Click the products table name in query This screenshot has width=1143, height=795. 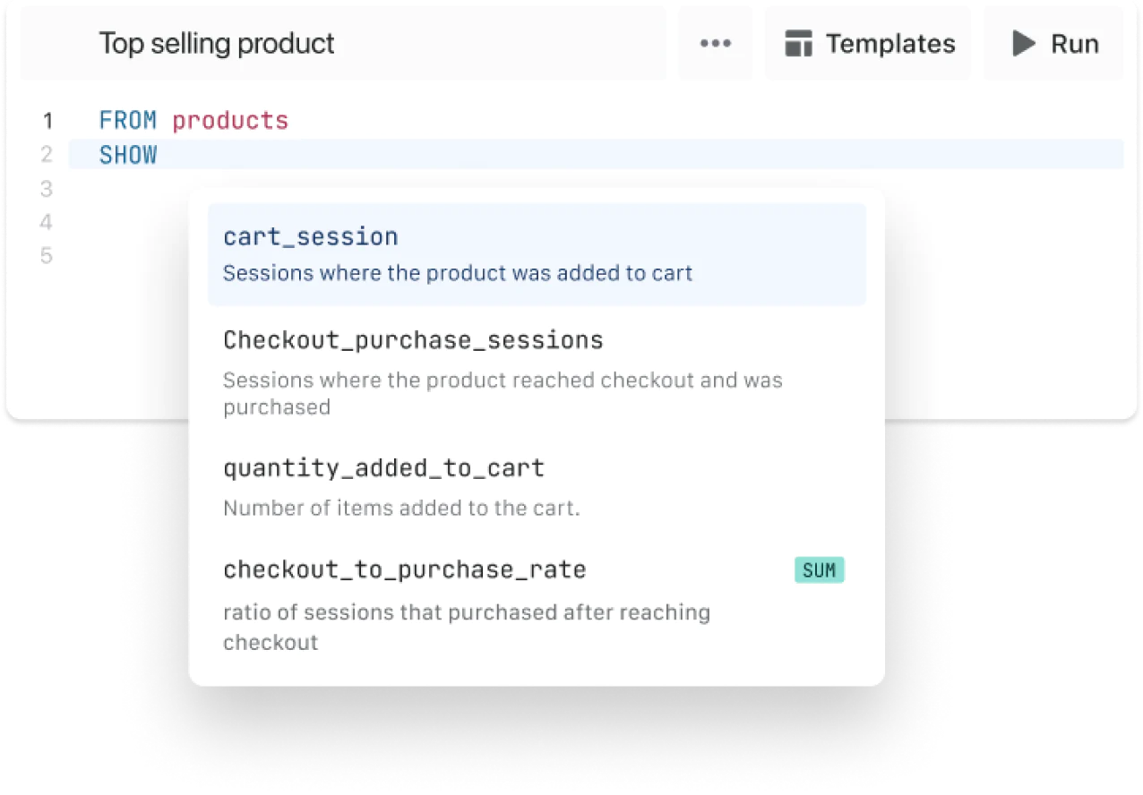pos(230,121)
